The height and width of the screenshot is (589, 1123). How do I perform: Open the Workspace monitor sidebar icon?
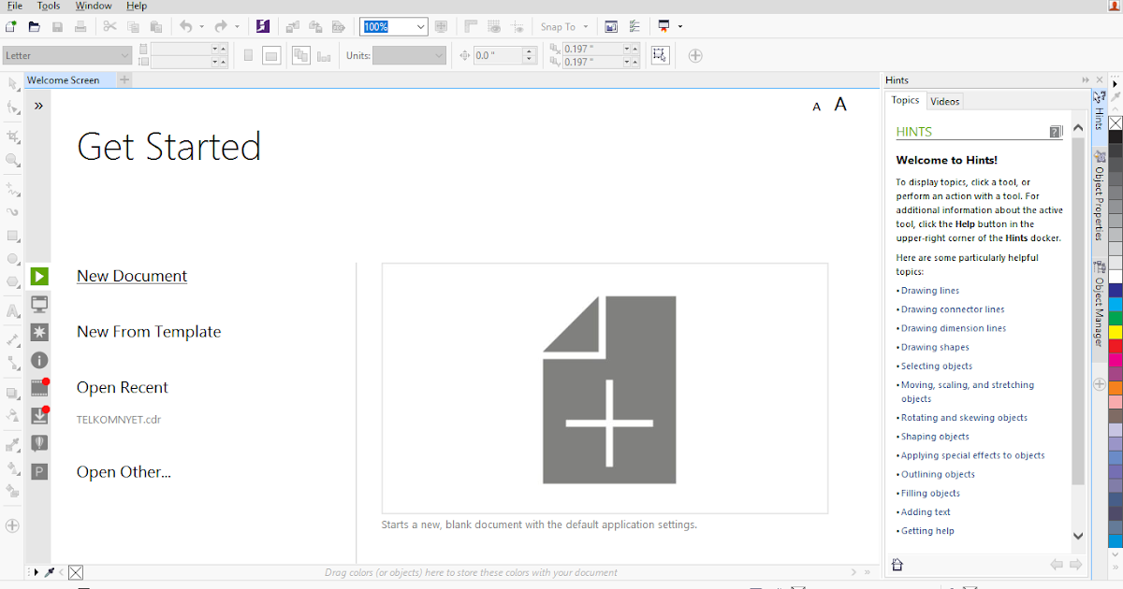click(39, 304)
